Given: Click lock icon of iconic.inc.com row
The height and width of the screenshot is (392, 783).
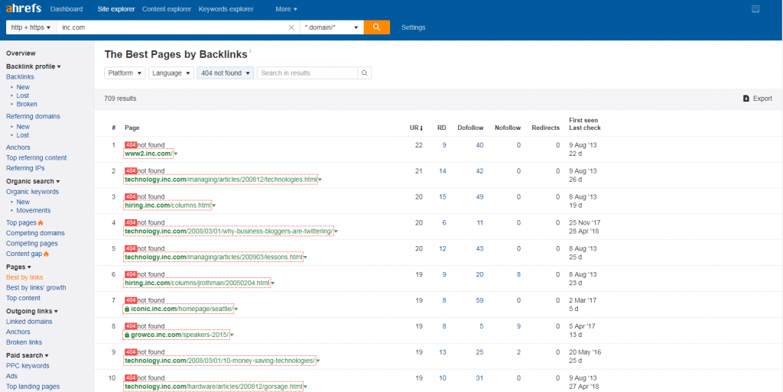Looking at the screenshot, I should pos(127,309).
